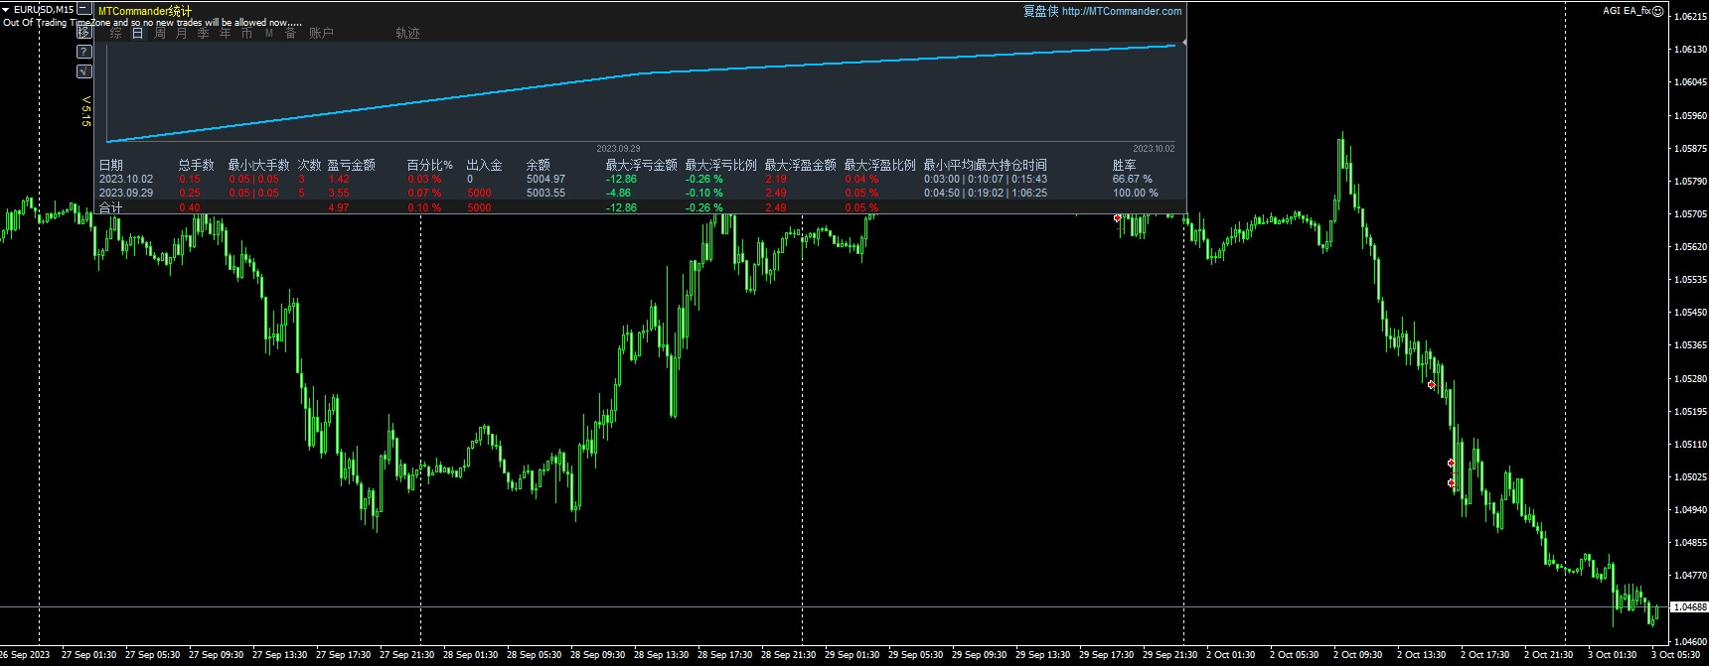
Task: Click the AGI EA_fx smiley icon
Action: click(x=1658, y=11)
